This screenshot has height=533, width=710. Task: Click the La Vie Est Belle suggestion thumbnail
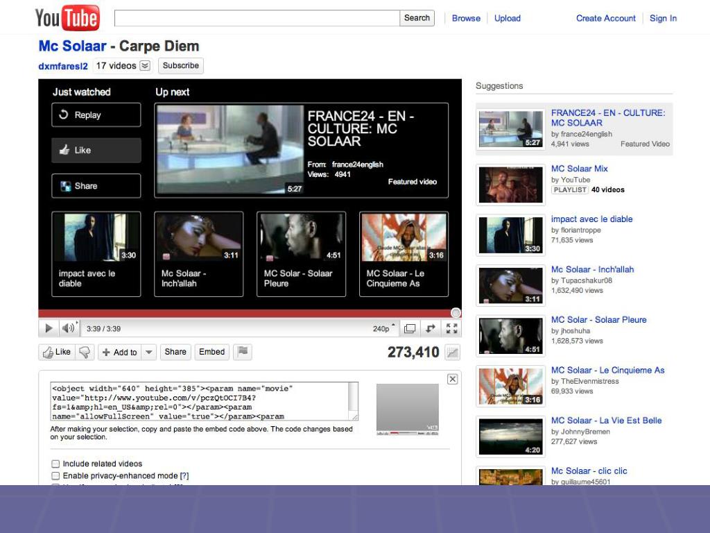pyautogui.click(x=511, y=437)
